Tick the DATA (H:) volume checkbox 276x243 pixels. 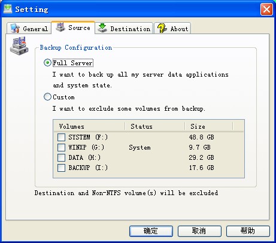point(61,157)
